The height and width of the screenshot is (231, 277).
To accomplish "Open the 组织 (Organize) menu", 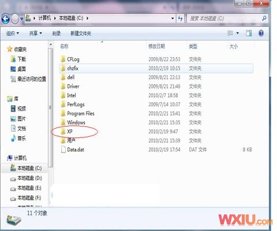I will pyautogui.click(x=13, y=33).
